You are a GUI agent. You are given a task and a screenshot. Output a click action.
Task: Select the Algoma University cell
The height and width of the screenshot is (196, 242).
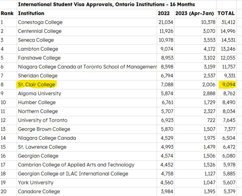tap(87, 94)
